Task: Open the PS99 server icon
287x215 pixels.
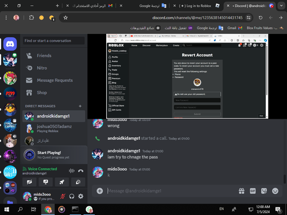Action: coord(10,94)
